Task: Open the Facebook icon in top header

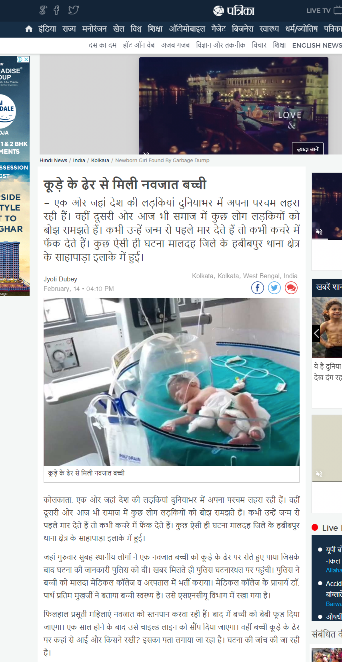Action: tap(56, 10)
